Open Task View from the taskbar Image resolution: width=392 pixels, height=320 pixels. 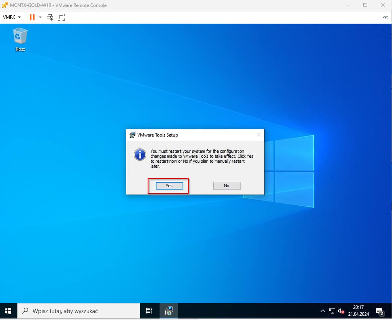(149, 311)
